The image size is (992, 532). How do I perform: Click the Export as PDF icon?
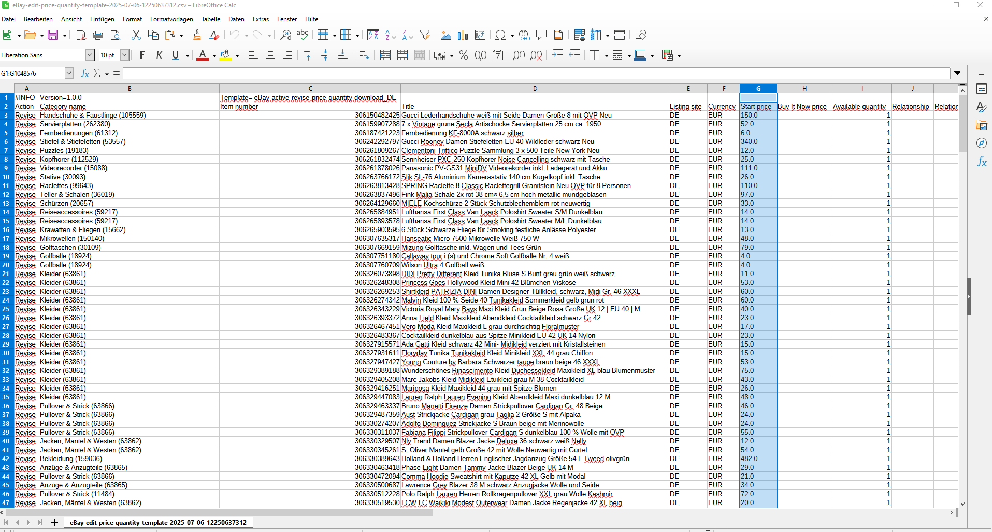81,35
